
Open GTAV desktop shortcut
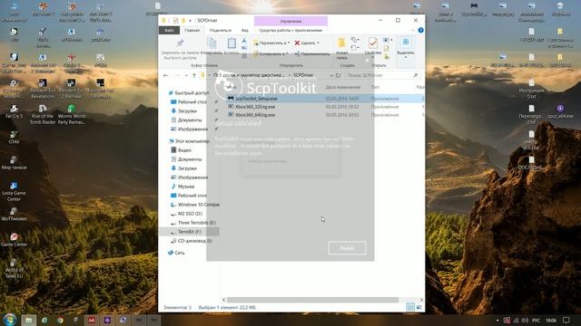[15, 138]
